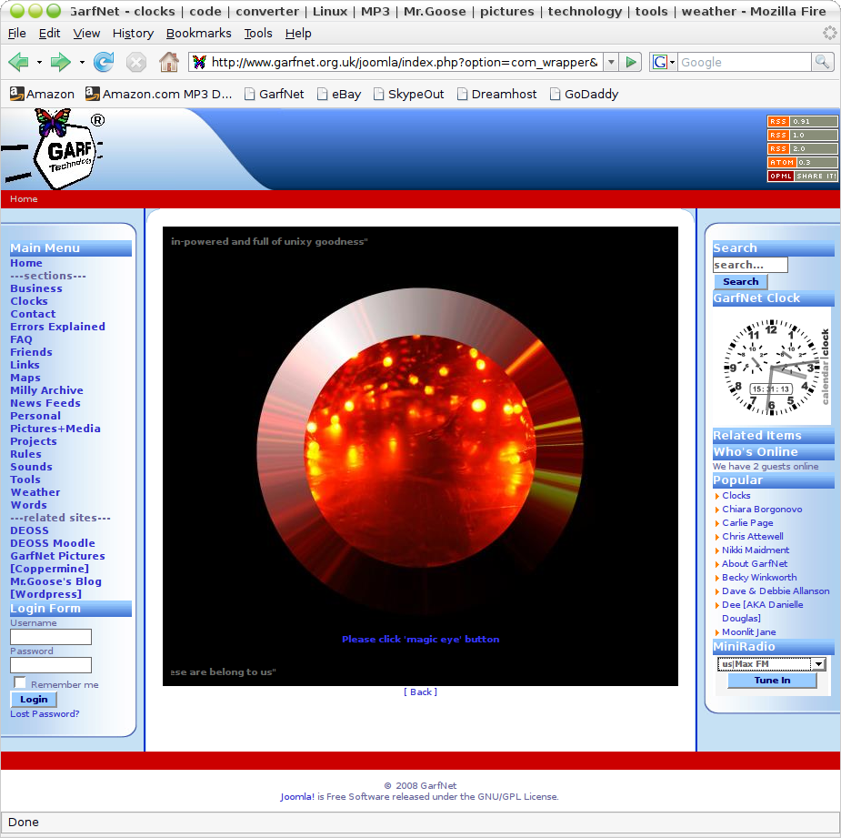Click the RSS 2.0 feed badge

(x=803, y=148)
